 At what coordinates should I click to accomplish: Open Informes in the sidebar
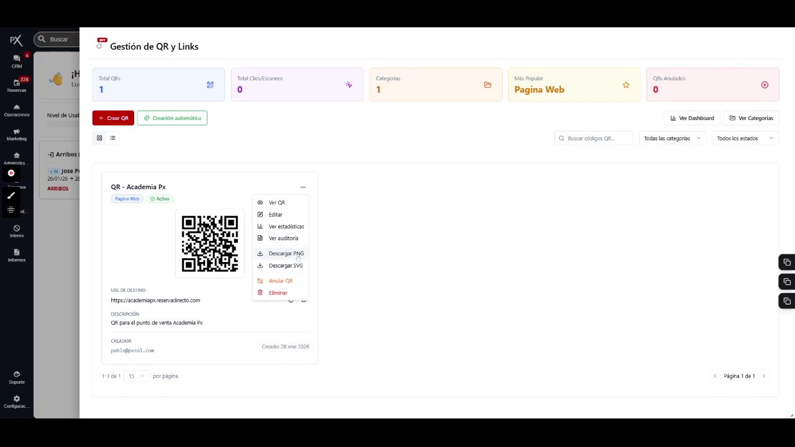(x=17, y=255)
